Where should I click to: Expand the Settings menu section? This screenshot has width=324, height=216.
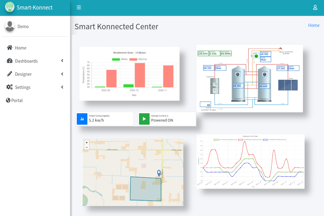62,87
